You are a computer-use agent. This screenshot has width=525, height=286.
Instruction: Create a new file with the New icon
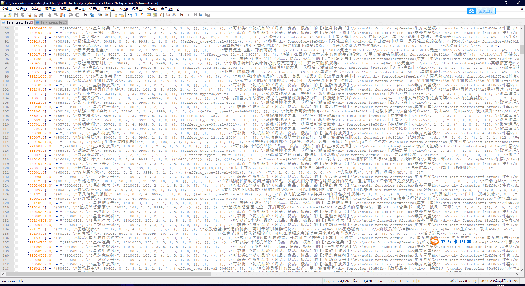(4, 15)
